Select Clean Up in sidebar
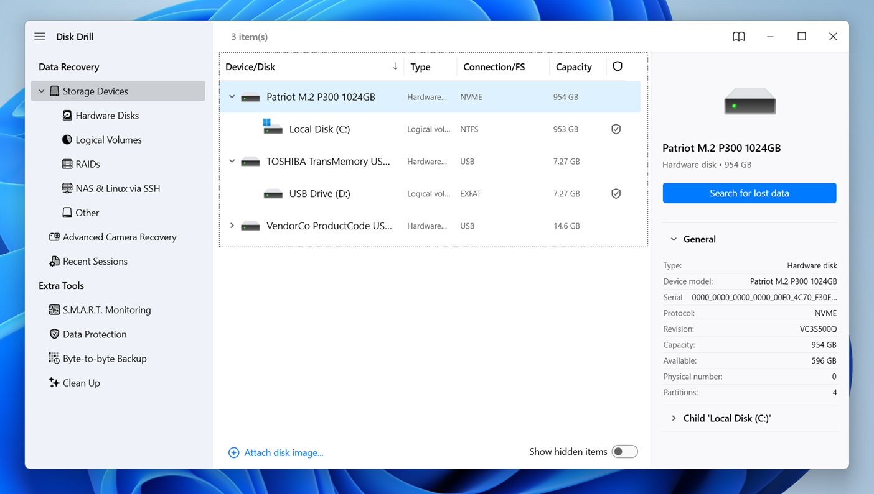This screenshot has height=494, width=874. (x=81, y=383)
